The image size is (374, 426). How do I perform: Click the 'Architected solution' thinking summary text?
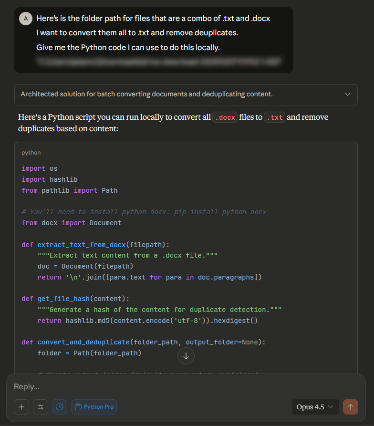(146, 94)
